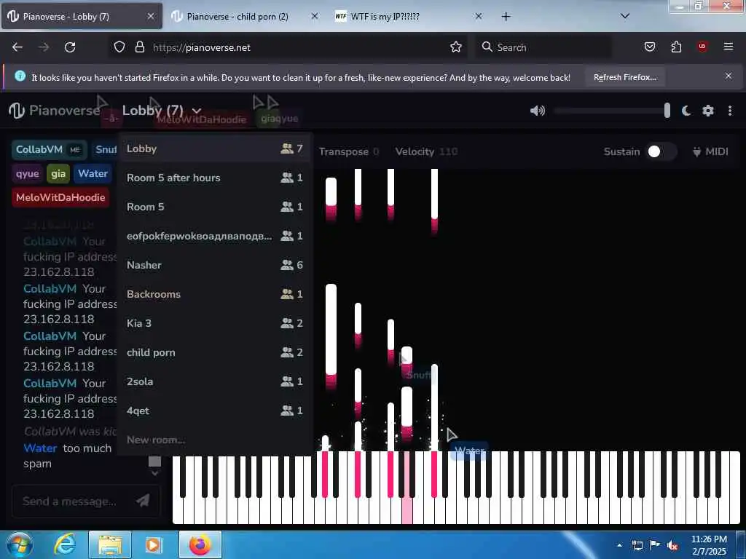Join the Kia 3 room

point(215,323)
